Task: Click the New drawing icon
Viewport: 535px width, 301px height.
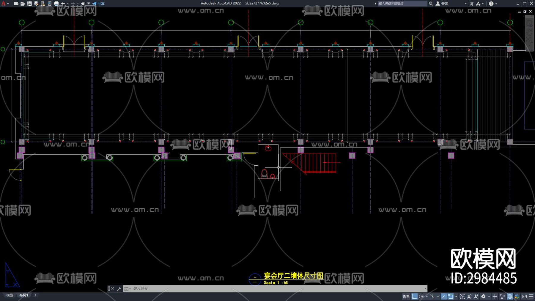Action: pyautogui.click(x=16, y=4)
